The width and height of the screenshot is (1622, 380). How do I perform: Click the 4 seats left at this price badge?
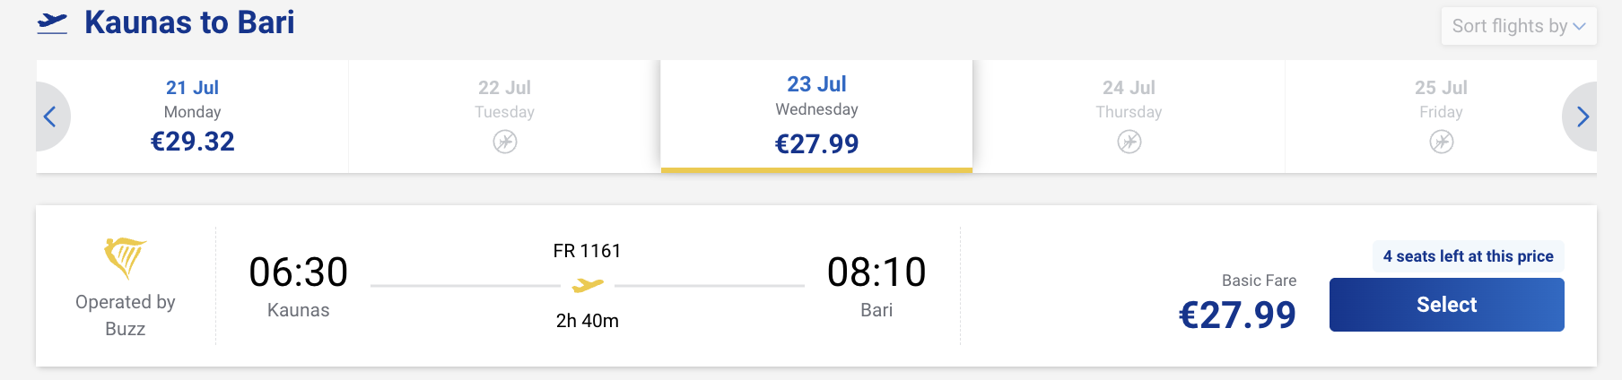[1469, 256]
